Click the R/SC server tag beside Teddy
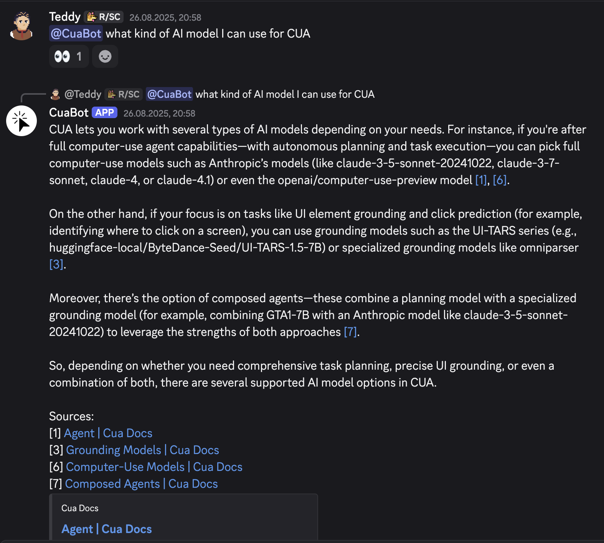This screenshot has width=604, height=543. point(104,17)
